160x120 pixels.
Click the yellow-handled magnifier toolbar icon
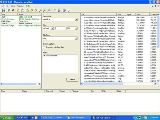point(45,10)
